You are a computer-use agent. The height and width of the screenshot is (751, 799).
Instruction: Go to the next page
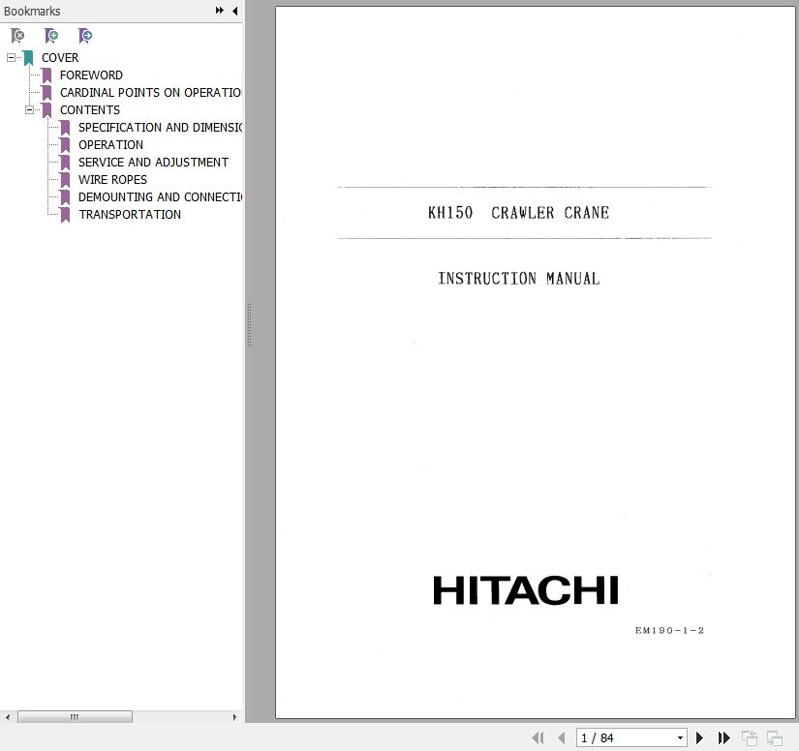coord(700,737)
